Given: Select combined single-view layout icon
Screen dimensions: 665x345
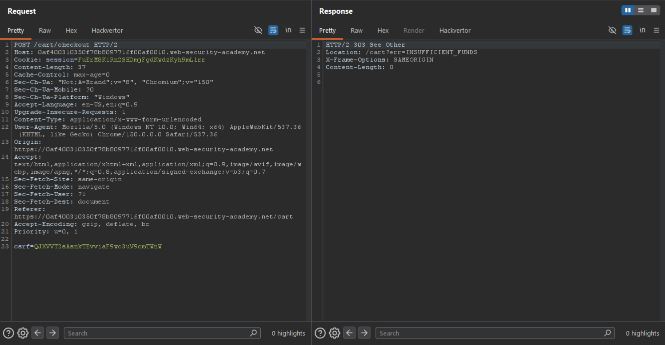Looking at the screenshot, I should [x=654, y=10].
